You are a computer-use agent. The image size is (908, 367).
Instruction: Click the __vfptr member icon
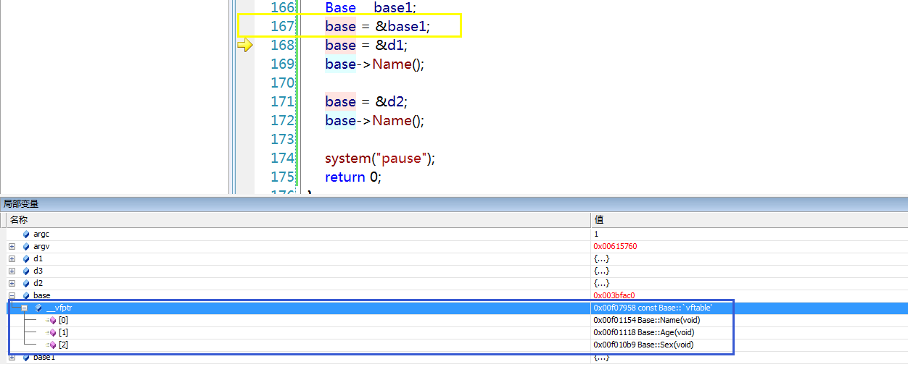pyautogui.click(x=38, y=308)
